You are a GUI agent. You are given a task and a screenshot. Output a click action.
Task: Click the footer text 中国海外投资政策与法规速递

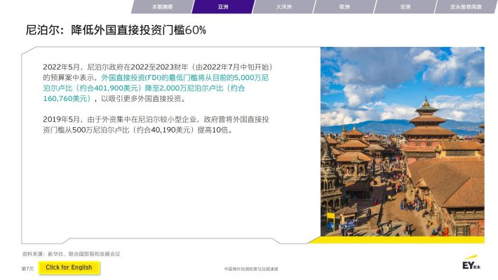point(251,269)
